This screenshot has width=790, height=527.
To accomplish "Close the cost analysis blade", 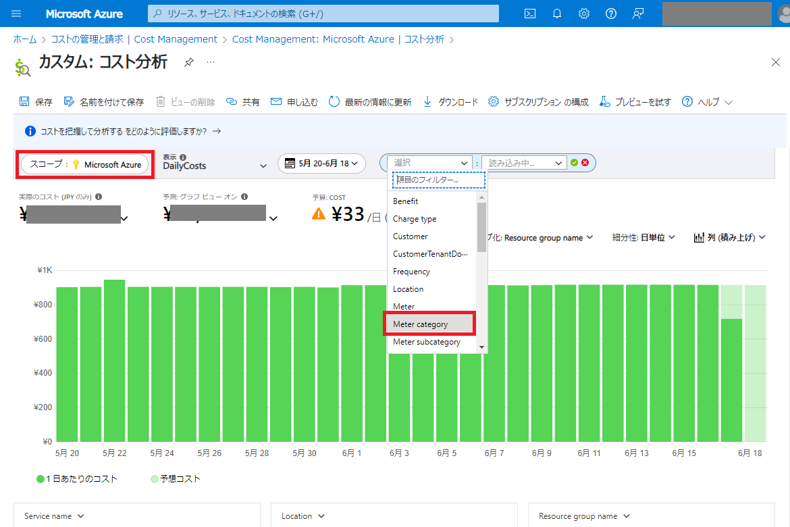I will 775,62.
